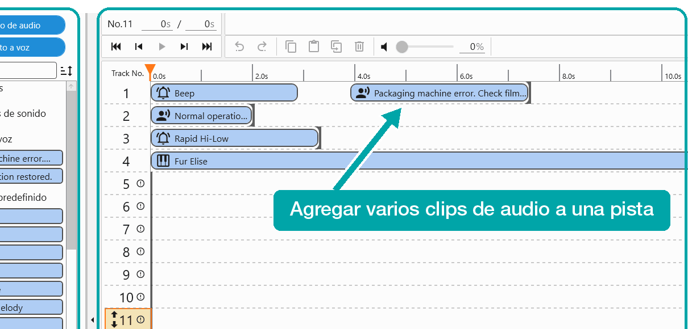The image size is (688, 329).
Task: Click the left panel's vertical scrollbar
Action: tap(71, 170)
